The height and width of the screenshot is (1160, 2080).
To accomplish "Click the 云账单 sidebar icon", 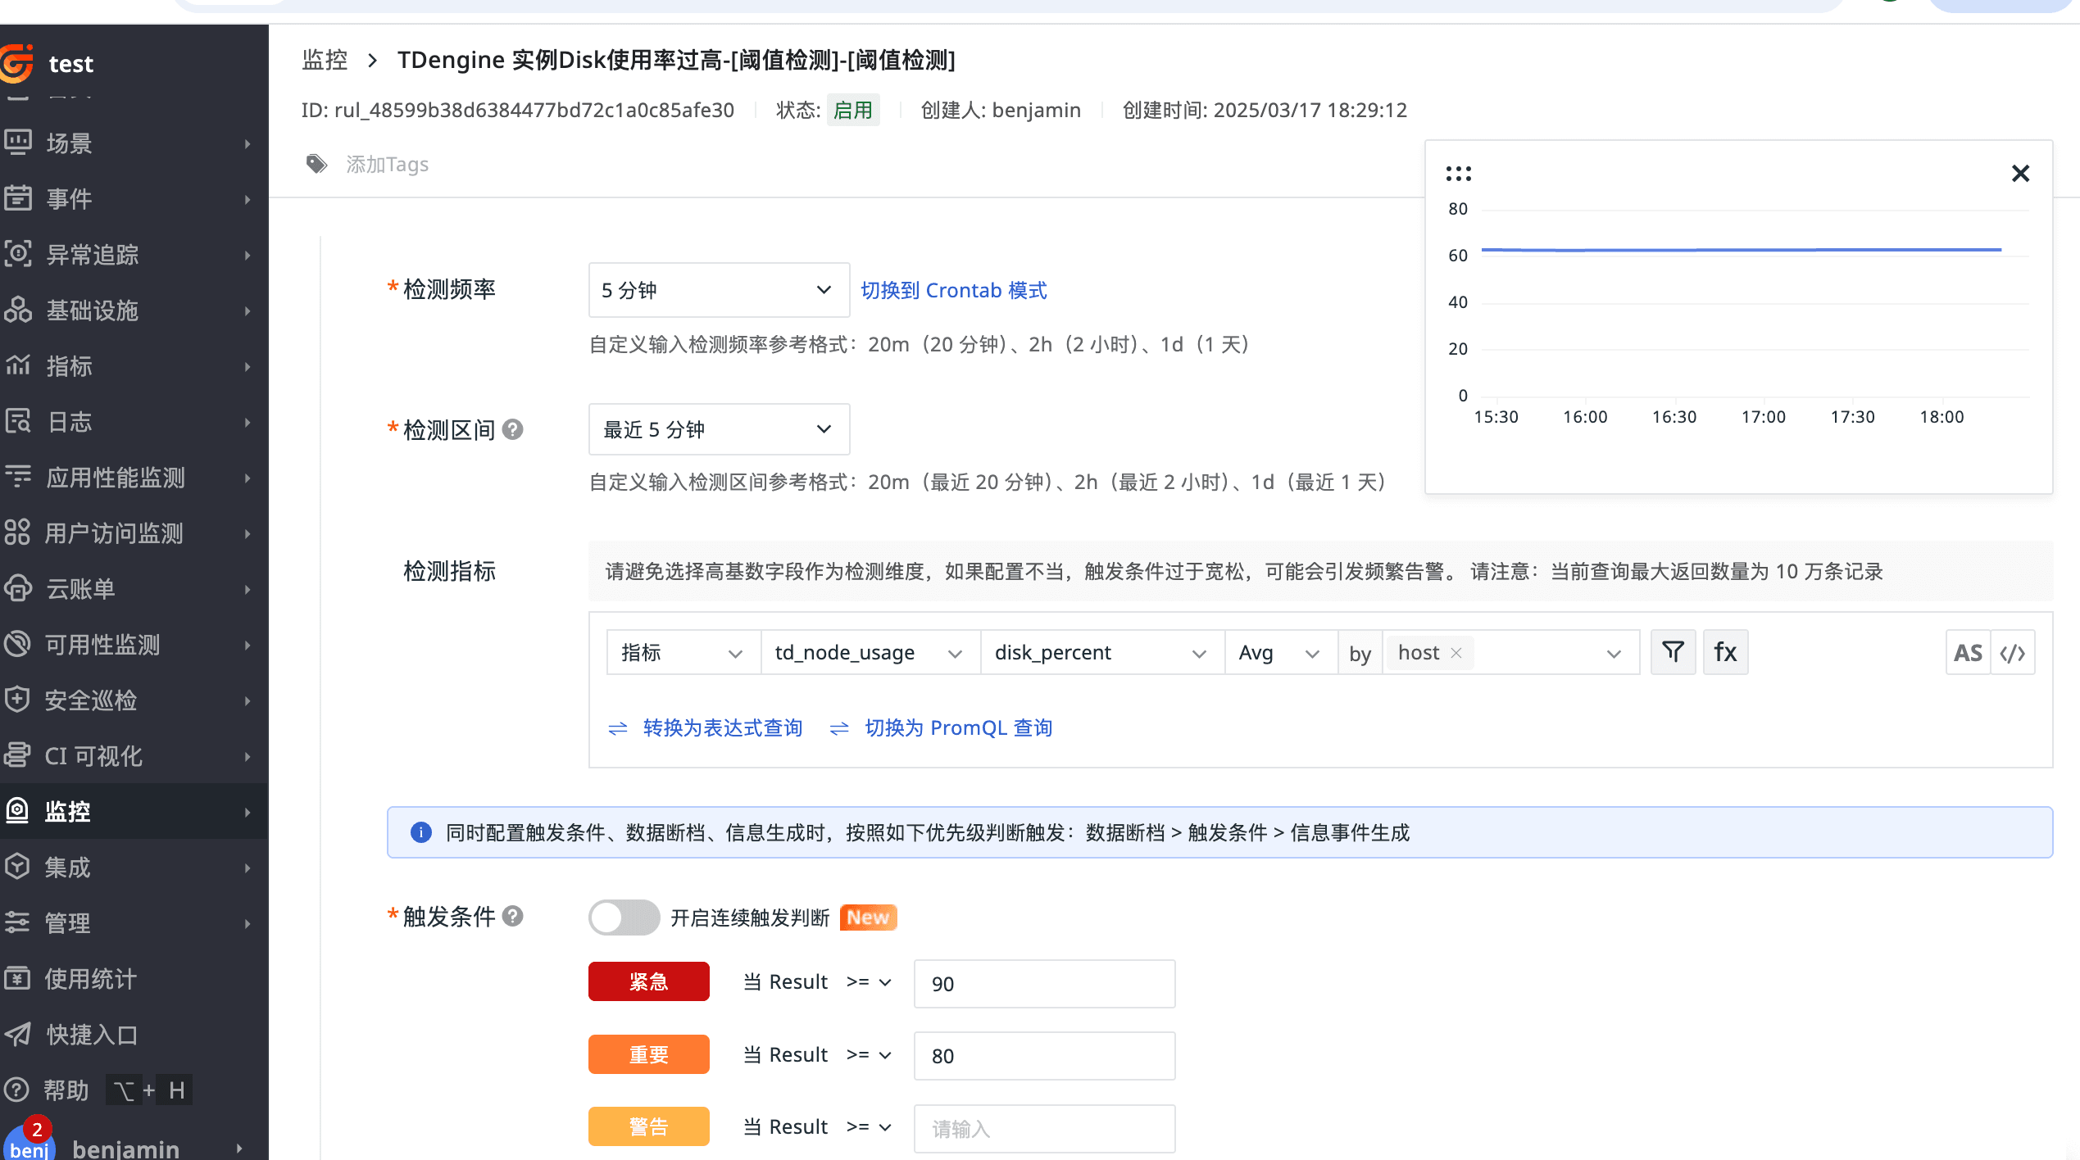I will pyautogui.click(x=18, y=588).
